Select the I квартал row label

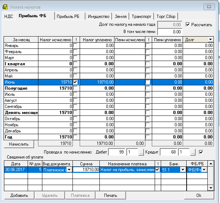pyautogui.click(x=21, y=64)
